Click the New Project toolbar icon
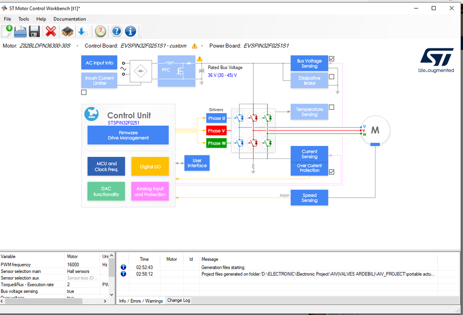The image size is (463, 315). pyautogui.click(x=7, y=31)
